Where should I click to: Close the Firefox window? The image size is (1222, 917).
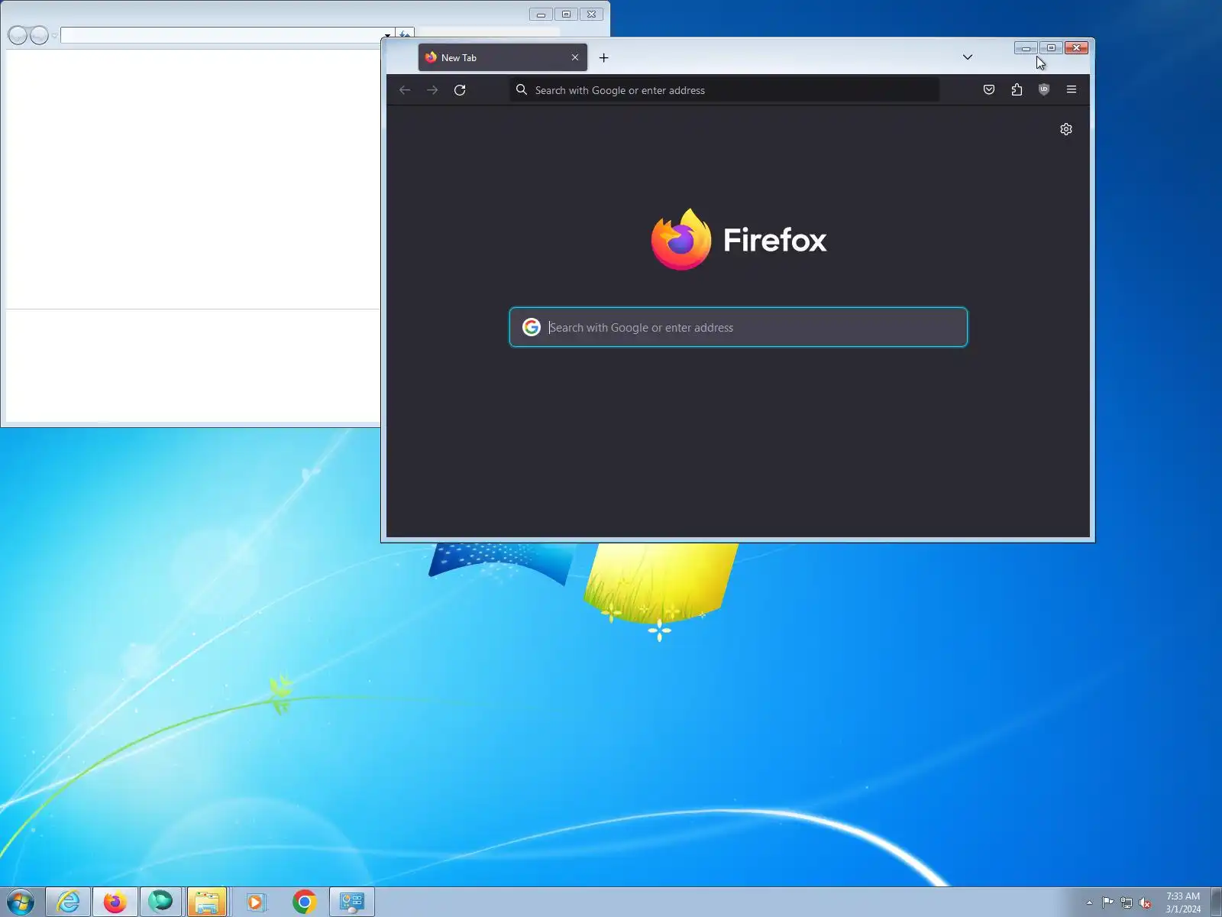point(1076,48)
